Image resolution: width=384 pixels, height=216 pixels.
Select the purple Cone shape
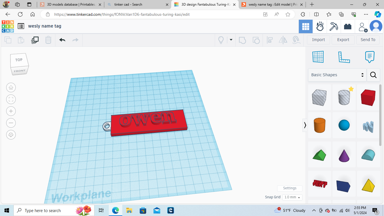pyautogui.click(x=344, y=155)
